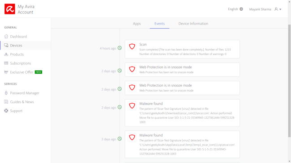Click second Web Protection snooze mode title
Viewport: 291px width, 163px height.
tap(166, 85)
